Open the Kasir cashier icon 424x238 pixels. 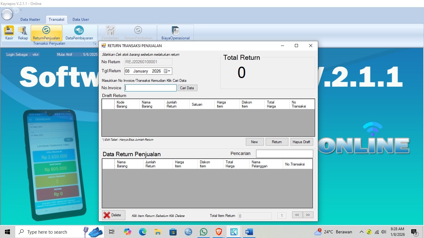9,33
